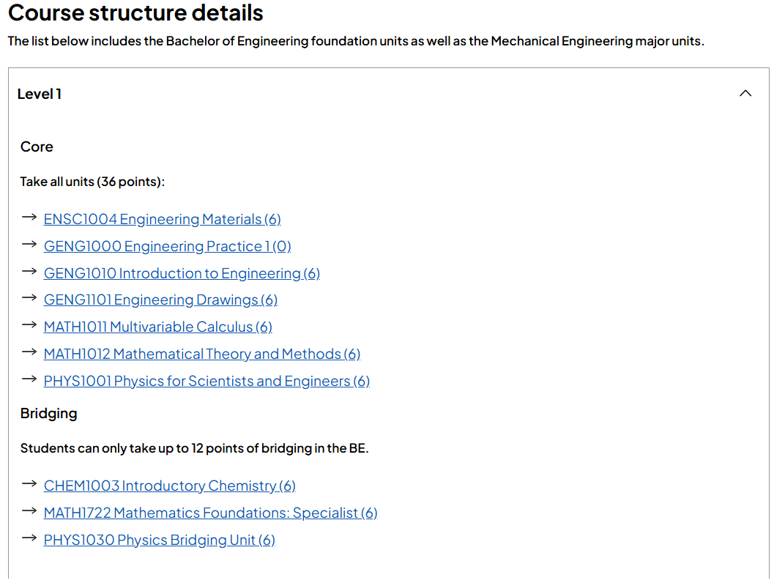Open PHYS1030 Physics Bridging Unit link
The image size is (774, 583).
point(159,541)
